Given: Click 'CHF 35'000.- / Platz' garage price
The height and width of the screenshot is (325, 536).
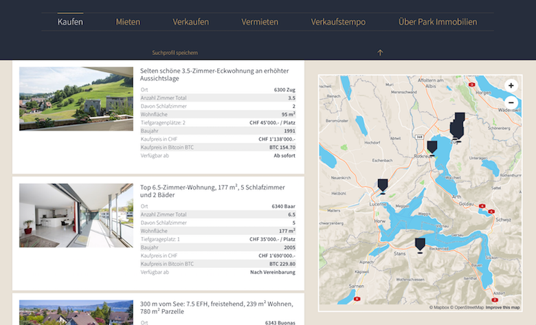Looking at the screenshot, I should tap(272, 239).
